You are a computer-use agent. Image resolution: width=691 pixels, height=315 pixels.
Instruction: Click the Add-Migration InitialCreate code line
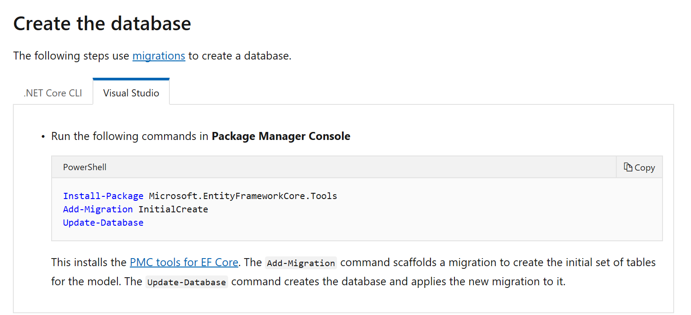(135, 209)
